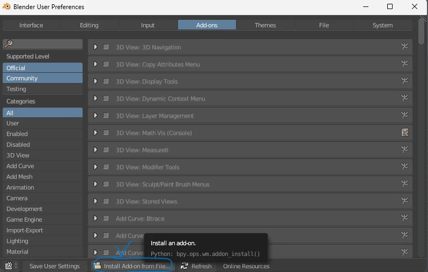Refresh the add-ons list
The image size is (428, 272).
pos(196,266)
